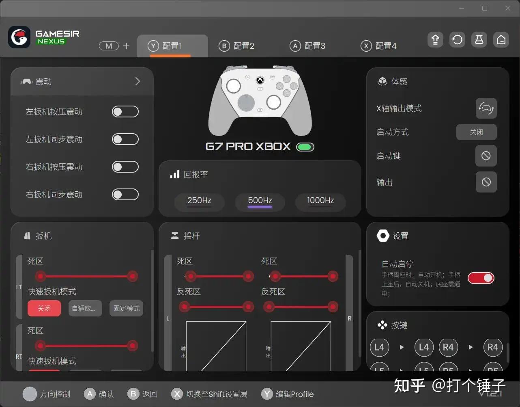This screenshot has height=407, width=520.
Task: Click the GameSir Nexus logo
Action: click(x=44, y=37)
